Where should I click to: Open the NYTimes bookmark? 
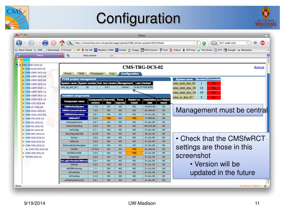tap(189, 50)
